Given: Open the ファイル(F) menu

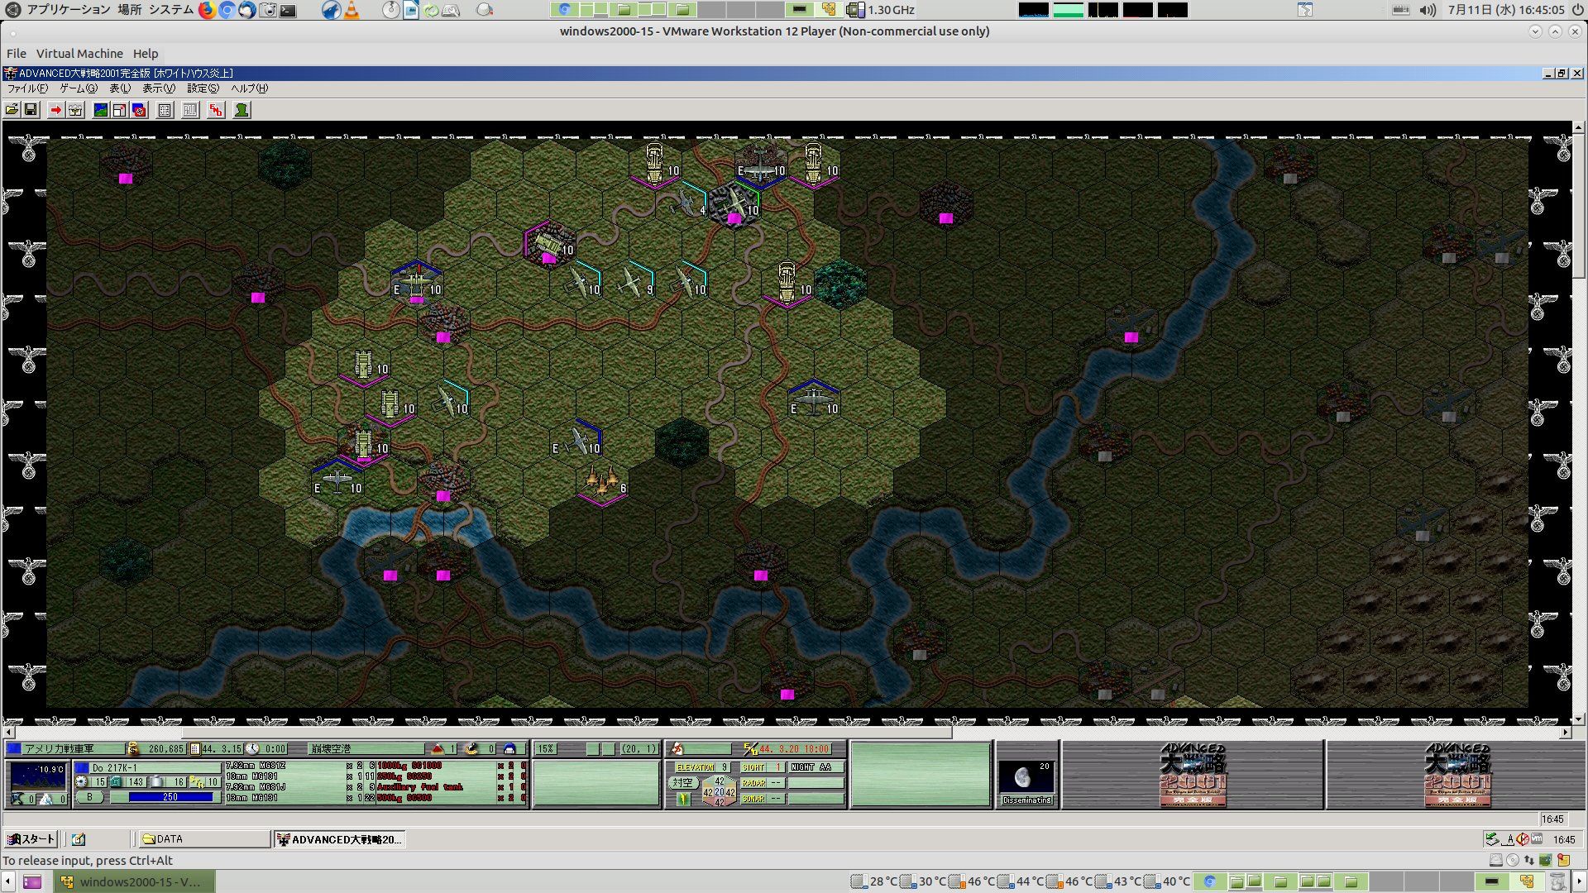Looking at the screenshot, I should click(27, 88).
